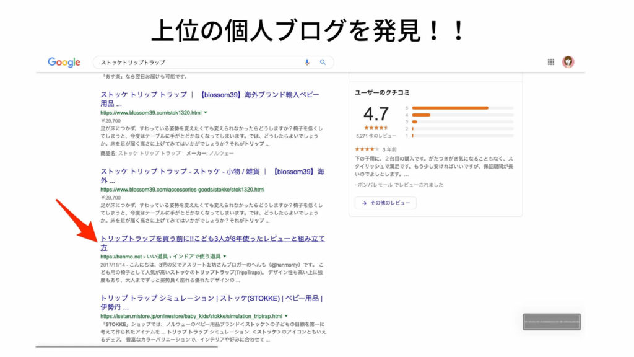634x357 pixels.
Task: Click the Google logo
Action: 64,63
